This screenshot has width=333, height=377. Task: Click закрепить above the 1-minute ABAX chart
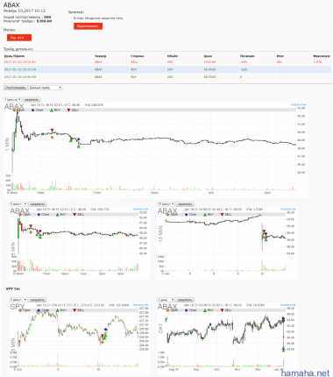(x=32, y=100)
